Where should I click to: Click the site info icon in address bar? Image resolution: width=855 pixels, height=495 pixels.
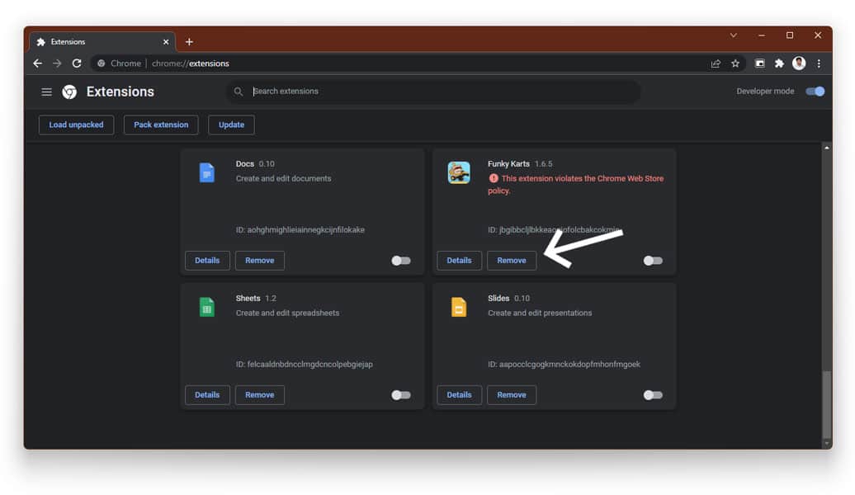(x=101, y=64)
